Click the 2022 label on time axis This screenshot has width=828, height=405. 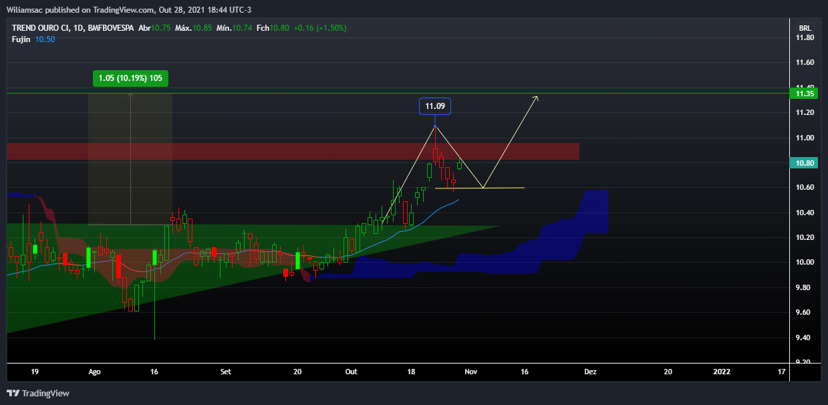(x=722, y=371)
